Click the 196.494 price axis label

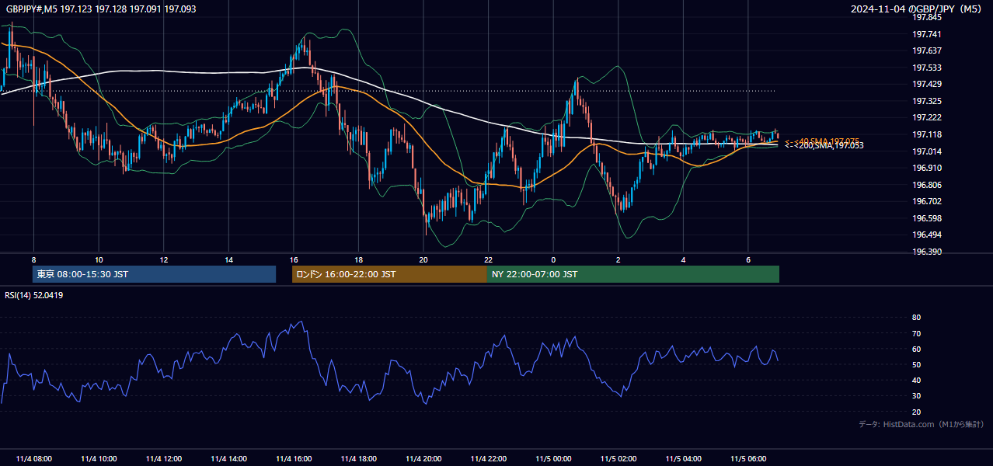925,235
